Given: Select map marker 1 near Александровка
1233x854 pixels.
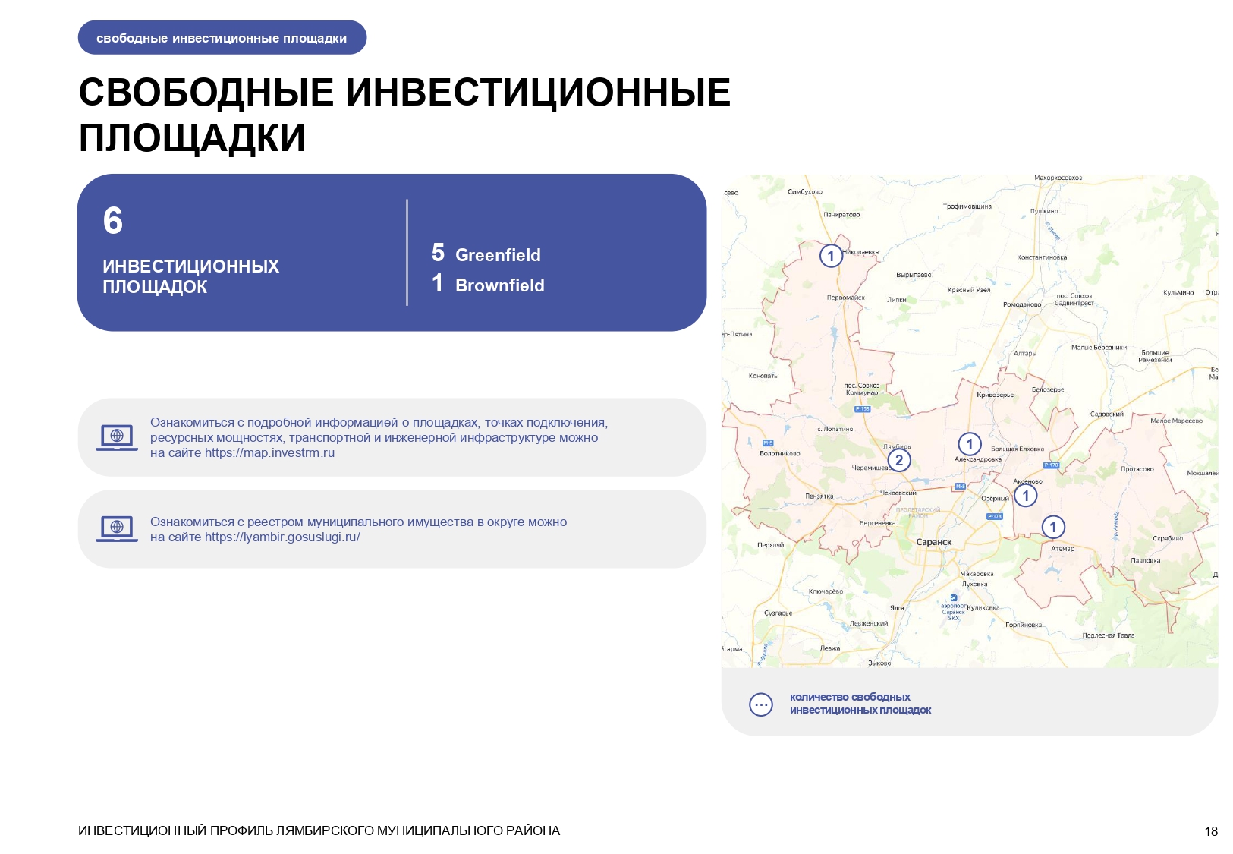Looking at the screenshot, I should tap(970, 444).
